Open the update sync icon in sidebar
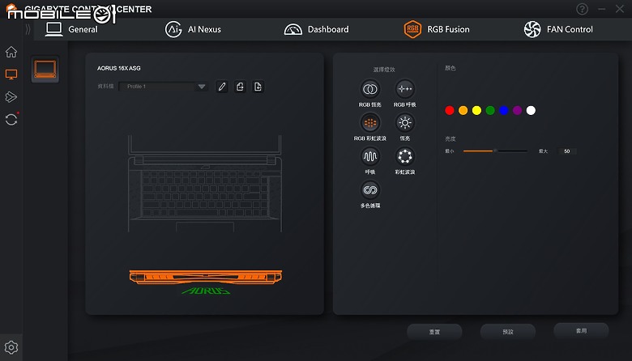 click(x=11, y=120)
